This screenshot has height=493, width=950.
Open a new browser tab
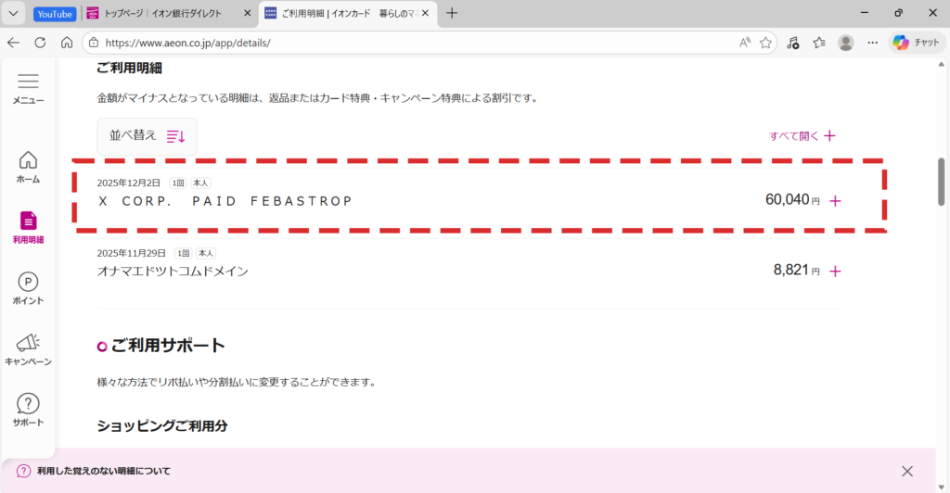[x=452, y=13]
